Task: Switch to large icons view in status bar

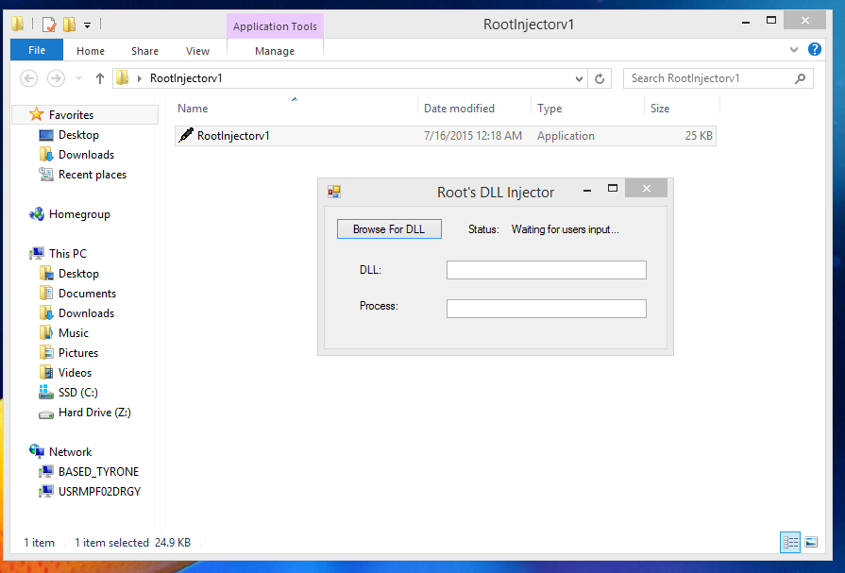Action: tap(811, 542)
